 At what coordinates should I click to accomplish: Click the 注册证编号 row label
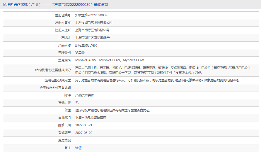[63, 15]
